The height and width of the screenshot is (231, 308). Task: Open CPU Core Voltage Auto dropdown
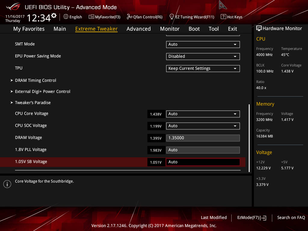[x=203, y=114]
